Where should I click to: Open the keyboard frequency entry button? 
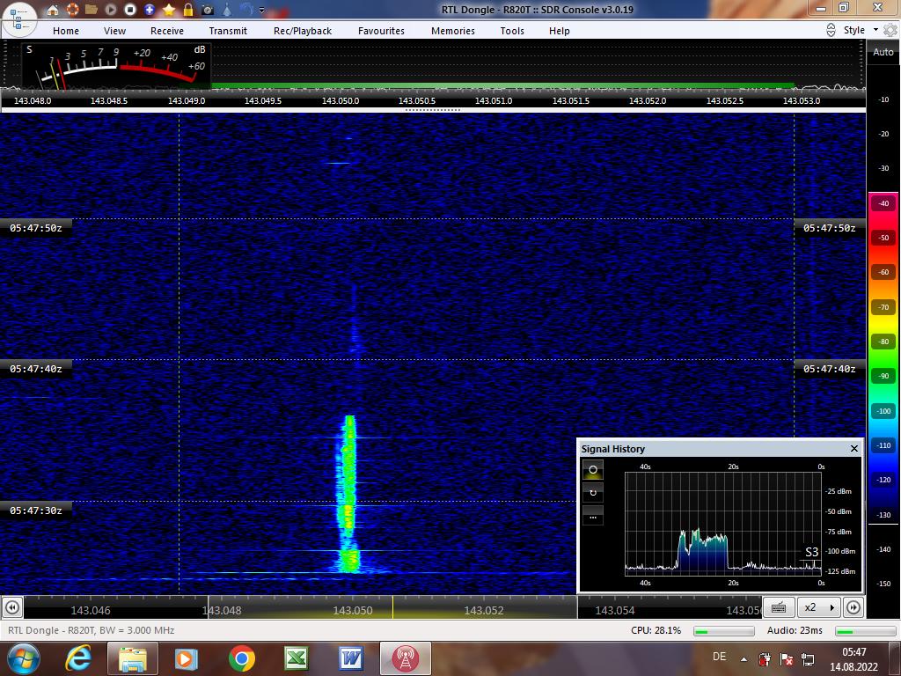tap(779, 607)
